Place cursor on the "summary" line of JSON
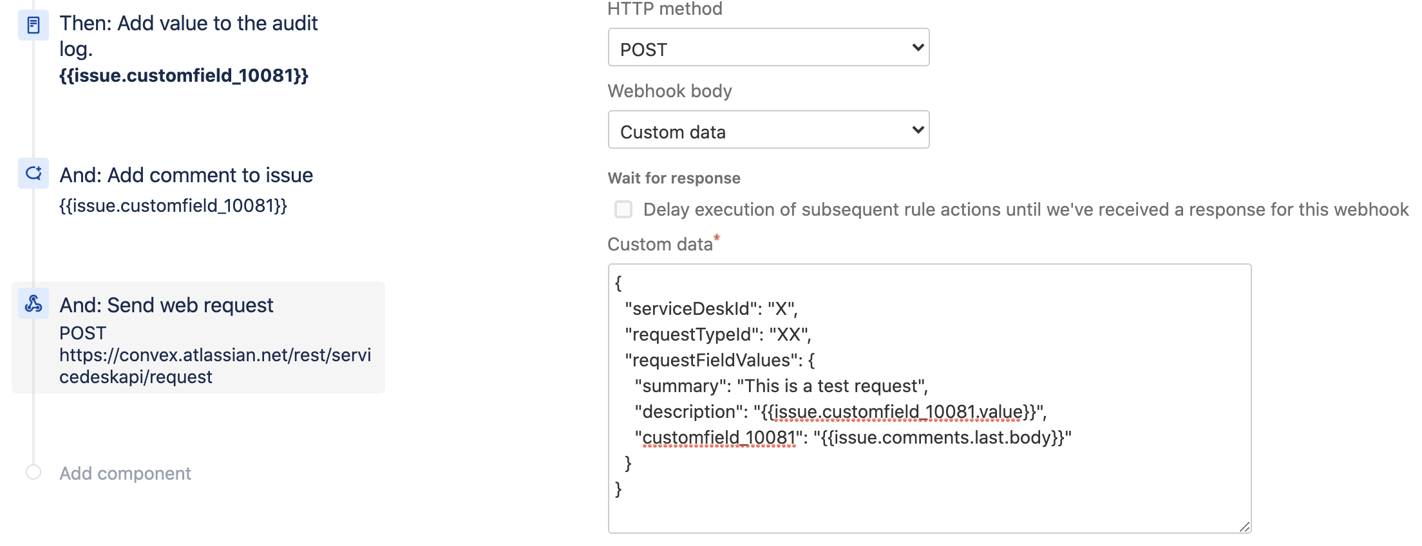 tap(781, 386)
